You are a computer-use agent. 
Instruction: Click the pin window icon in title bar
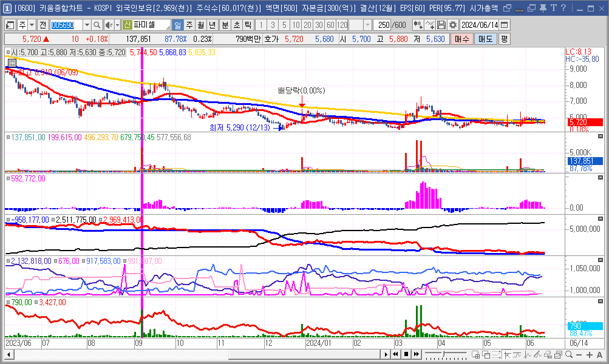coord(543,8)
